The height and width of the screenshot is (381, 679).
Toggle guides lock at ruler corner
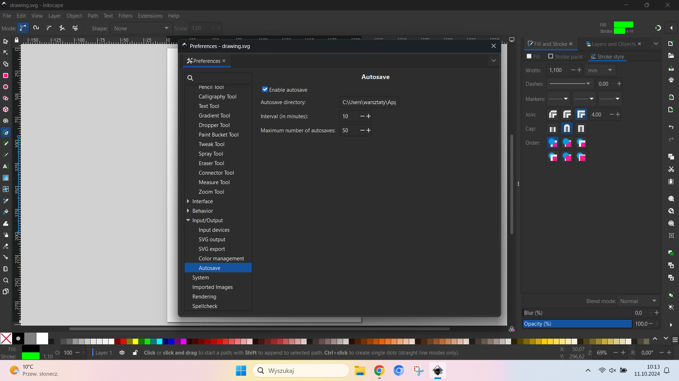(x=16, y=40)
